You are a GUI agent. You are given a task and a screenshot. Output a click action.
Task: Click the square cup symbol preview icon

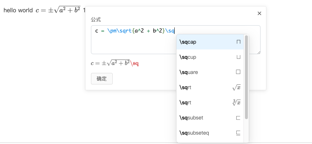pyautogui.click(x=238, y=57)
